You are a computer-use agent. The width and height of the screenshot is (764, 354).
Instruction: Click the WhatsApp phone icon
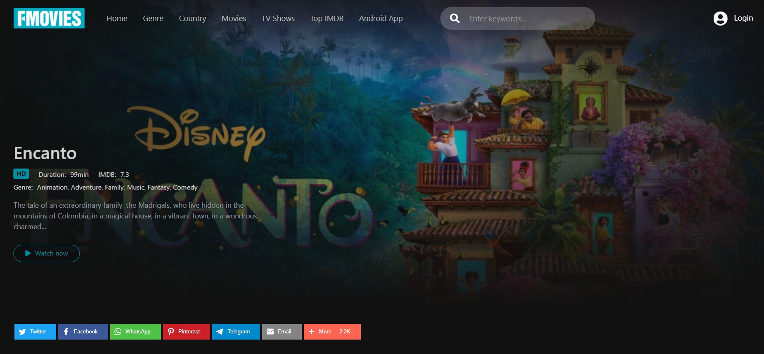pyautogui.click(x=118, y=332)
